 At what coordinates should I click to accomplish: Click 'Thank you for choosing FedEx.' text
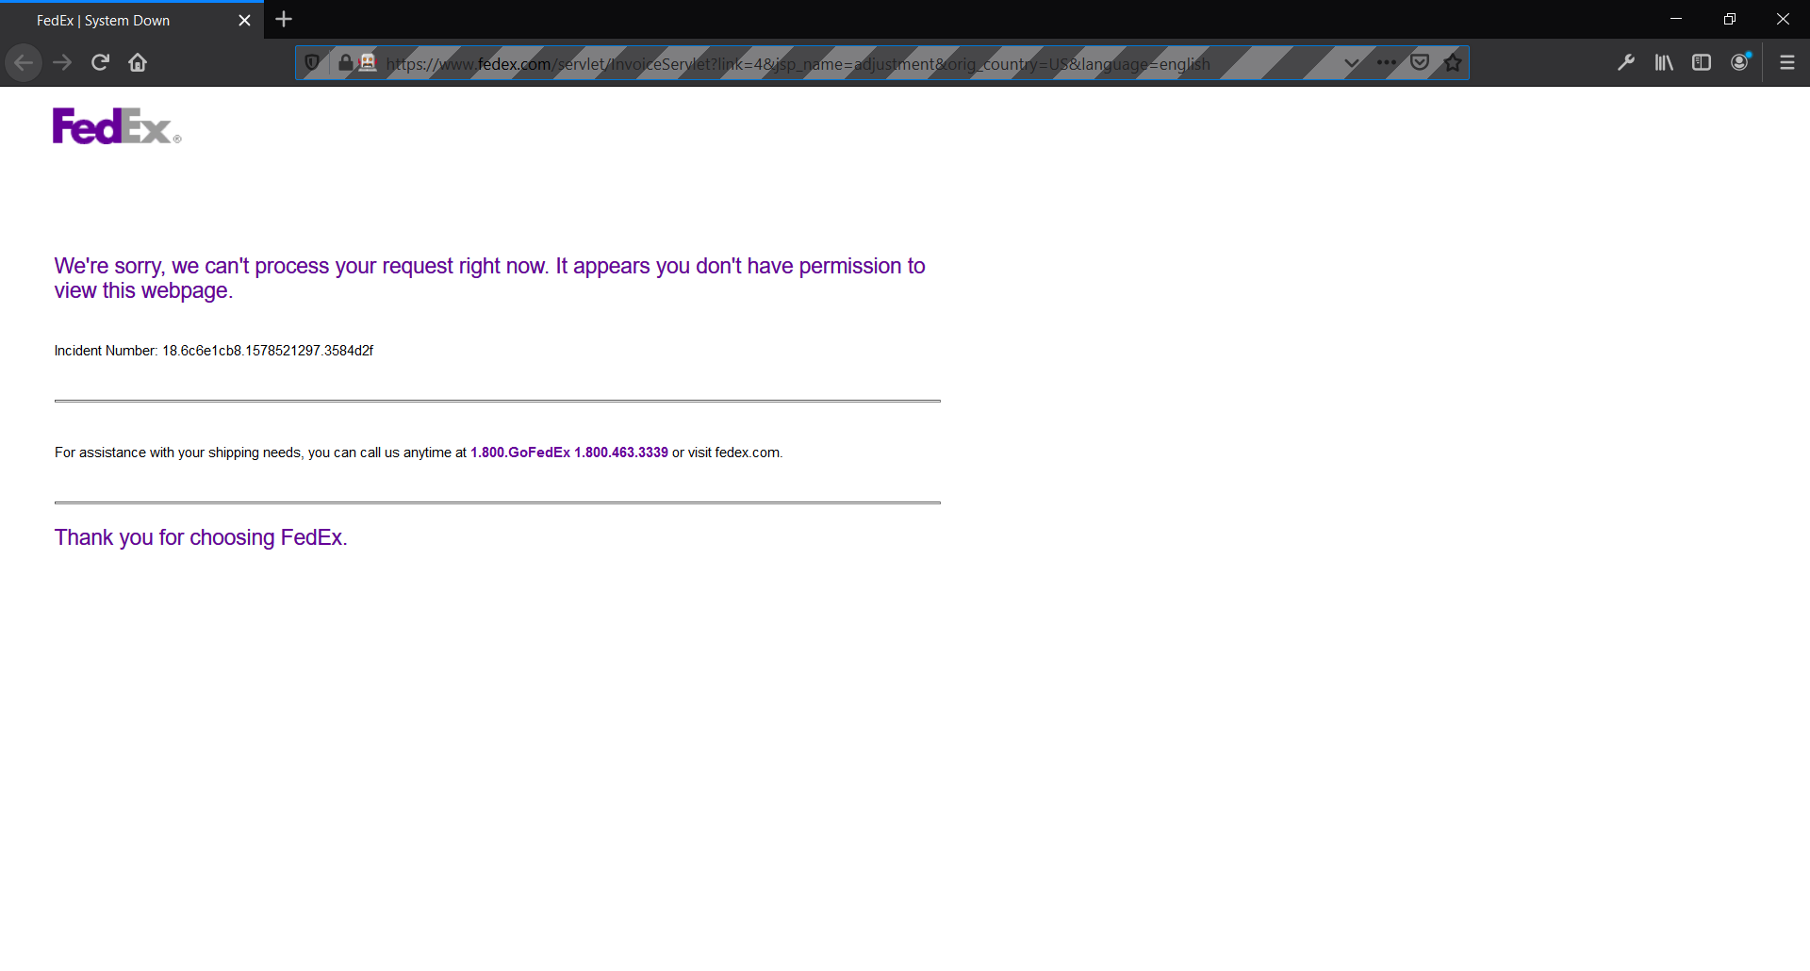(x=201, y=537)
